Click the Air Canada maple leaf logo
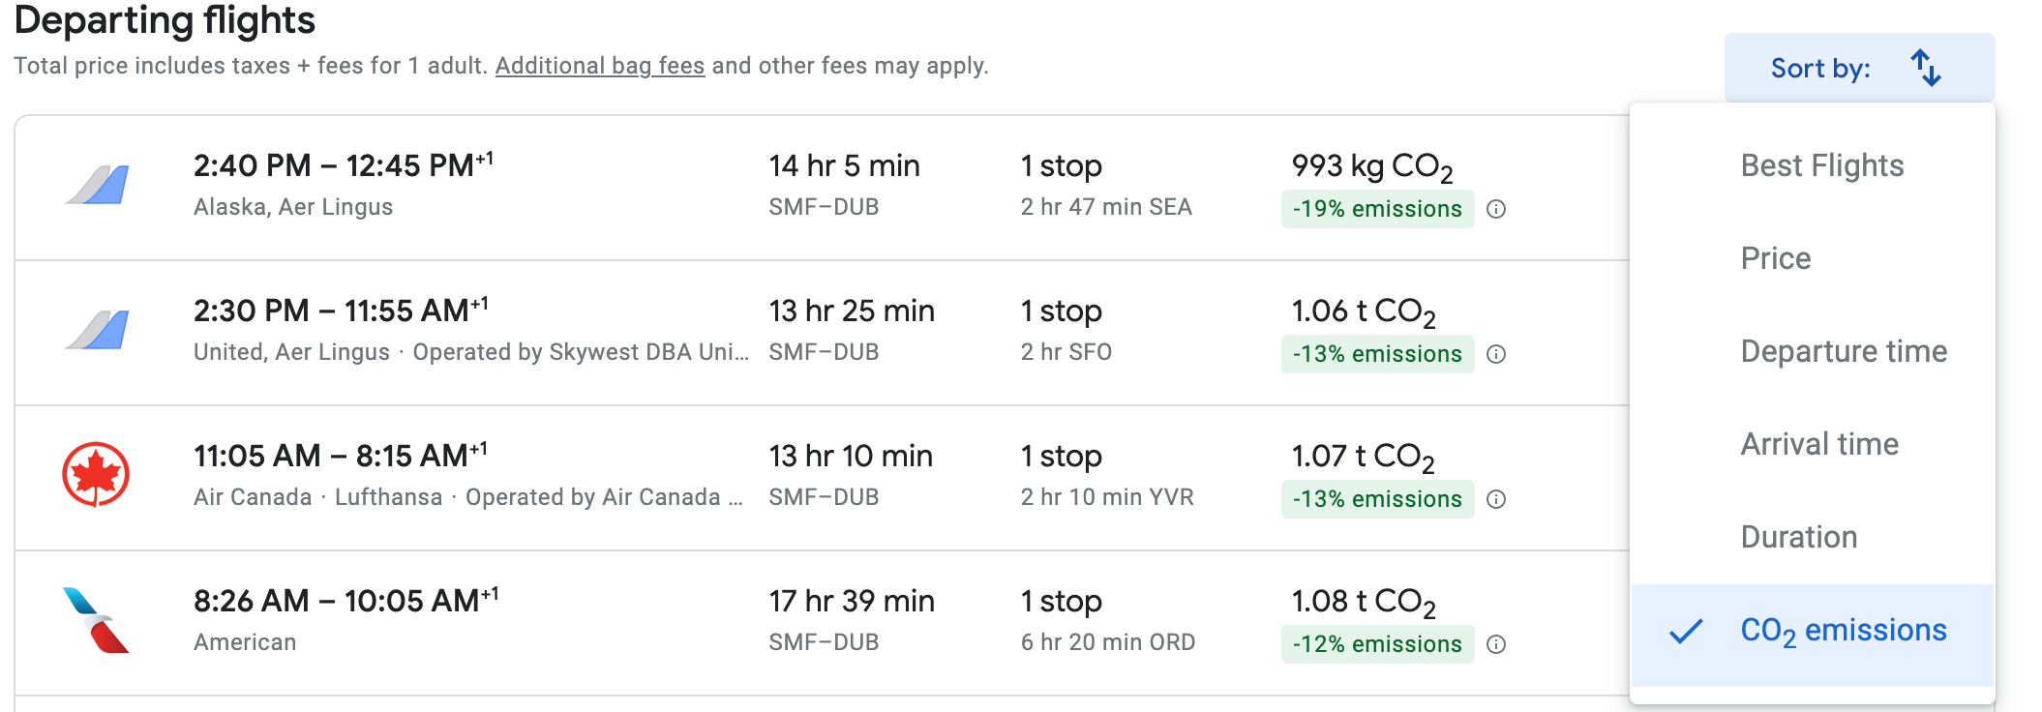Viewport: 2042px width, 712px height. pyautogui.click(x=96, y=474)
